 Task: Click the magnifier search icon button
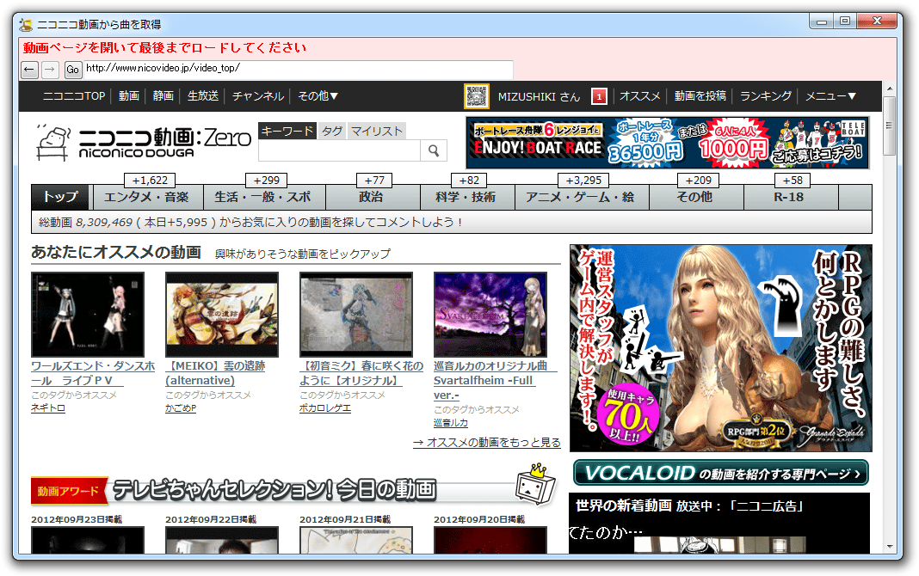434,150
